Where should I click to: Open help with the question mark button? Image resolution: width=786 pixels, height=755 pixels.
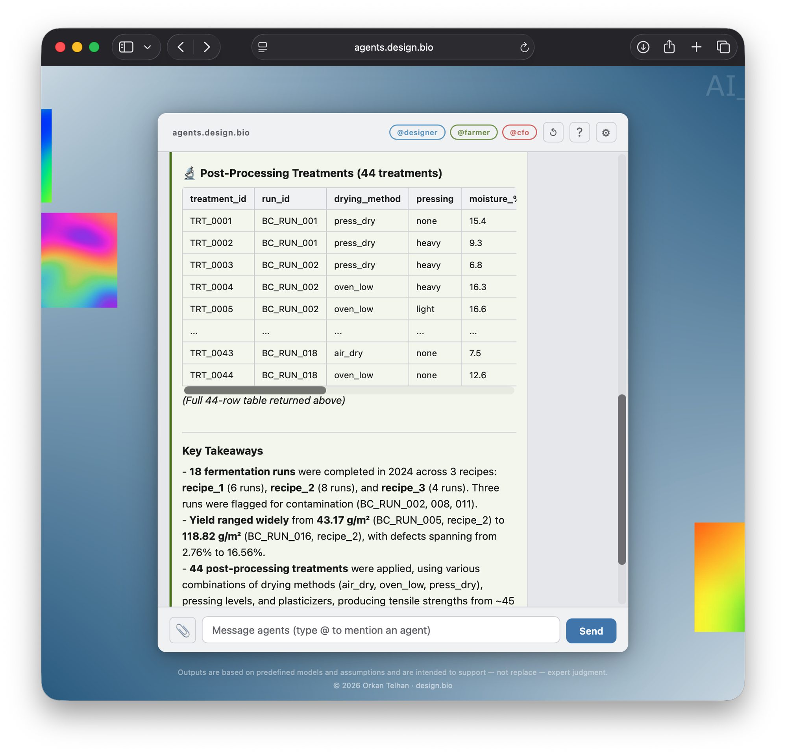click(579, 132)
